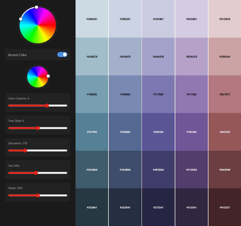Image resolution: width=241 pixels, height=226 pixels.
Task: Click the top handle on the main color wheel
Action: (x=36, y=7)
